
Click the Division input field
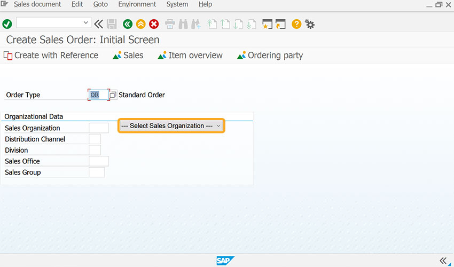tap(95, 150)
